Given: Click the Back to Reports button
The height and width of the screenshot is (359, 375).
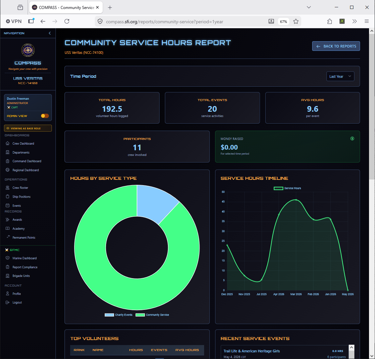Looking at the screenshot, I should [x=336, y=46].
